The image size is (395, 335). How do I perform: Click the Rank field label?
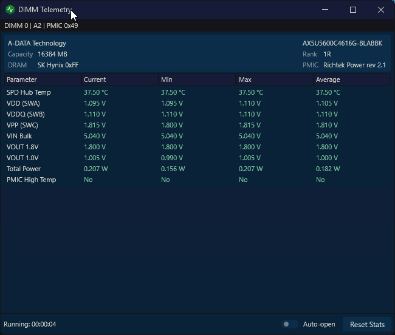(x=310, y=55)
